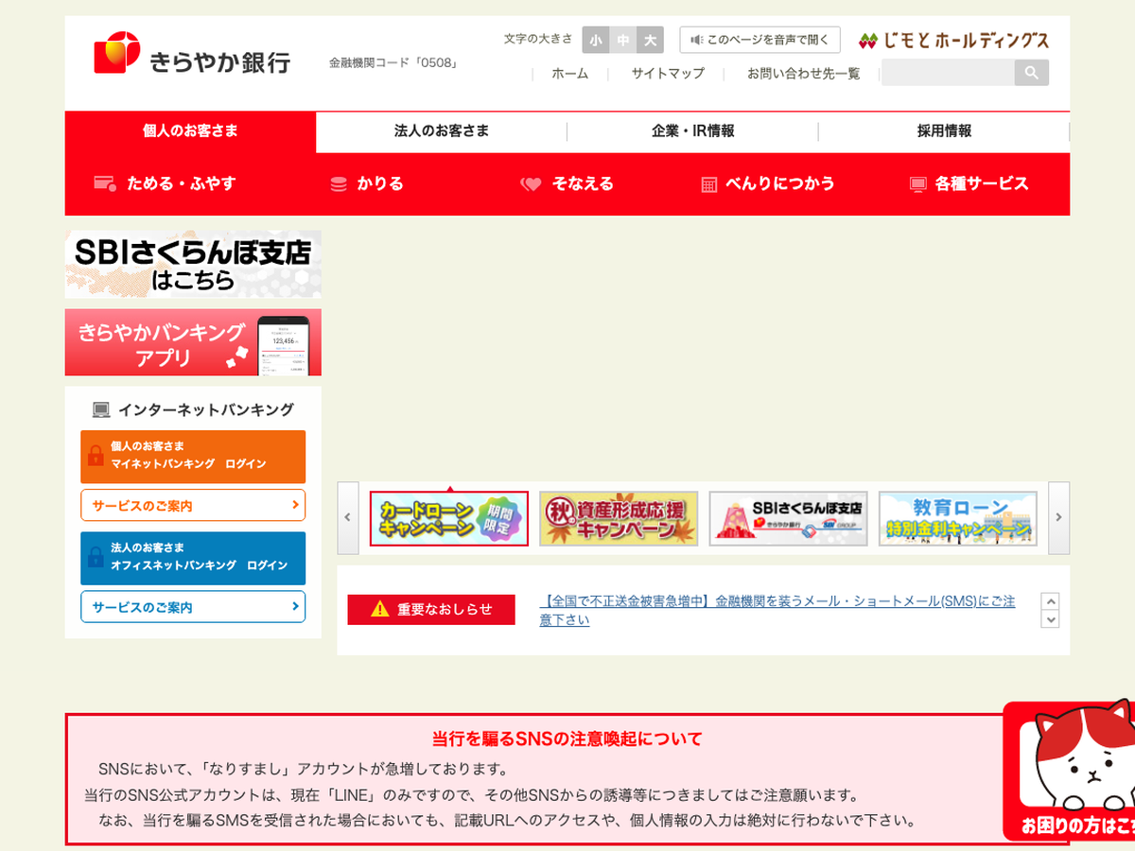1135x851 pixels.
Task: Expand the ためる・ふやす menu
Action: pos(166,184)
